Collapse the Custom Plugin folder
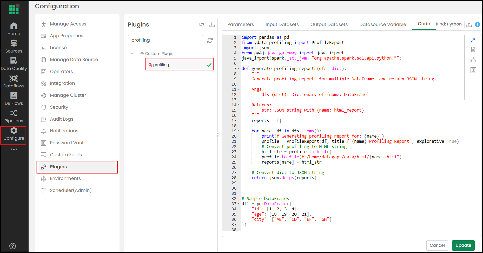483x253 pixels. [132, 54]
